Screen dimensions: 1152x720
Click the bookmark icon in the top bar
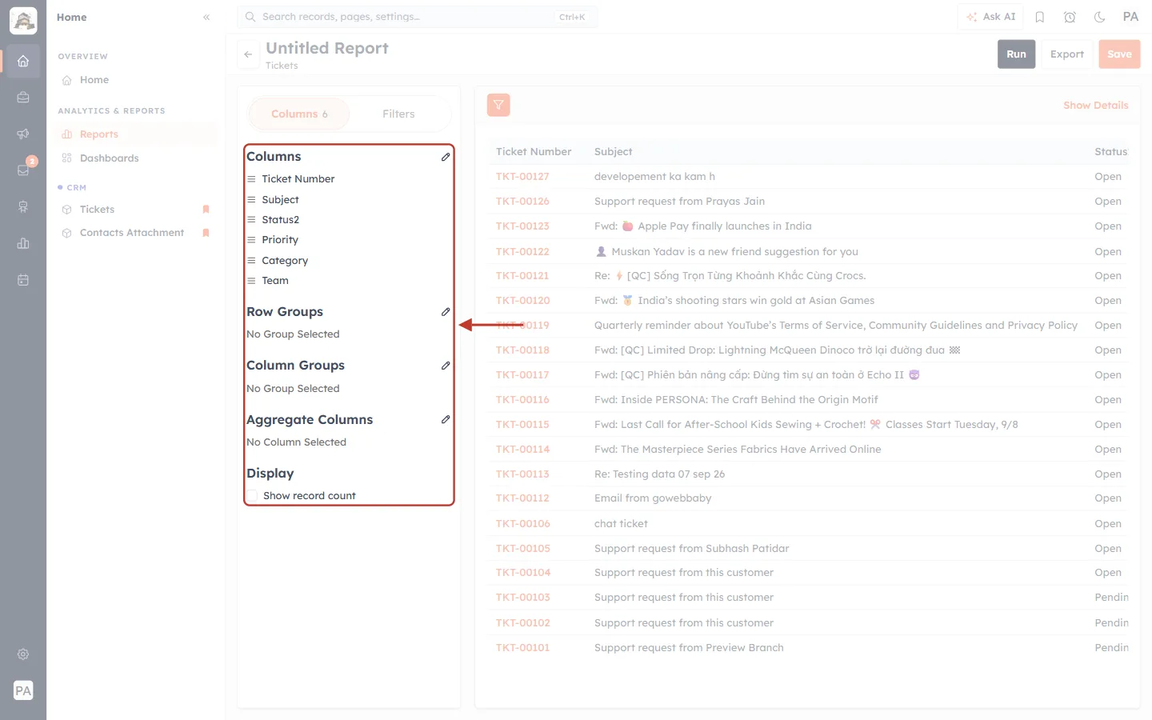pos(1040,17)
